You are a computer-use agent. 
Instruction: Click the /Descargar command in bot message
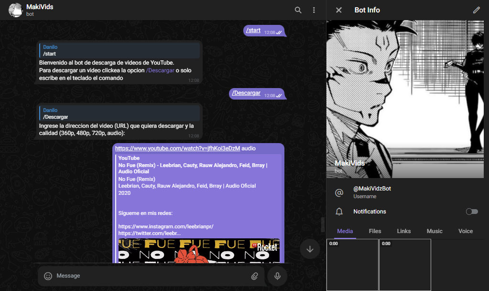click(x=160, y=70)
